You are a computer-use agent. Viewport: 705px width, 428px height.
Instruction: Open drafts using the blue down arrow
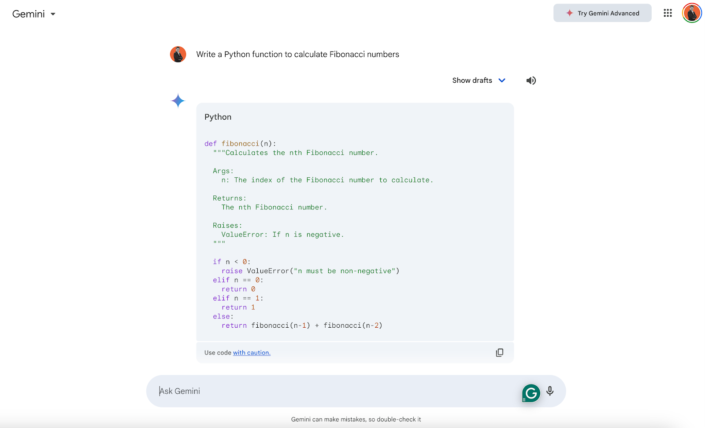click(x=502, y=80)
